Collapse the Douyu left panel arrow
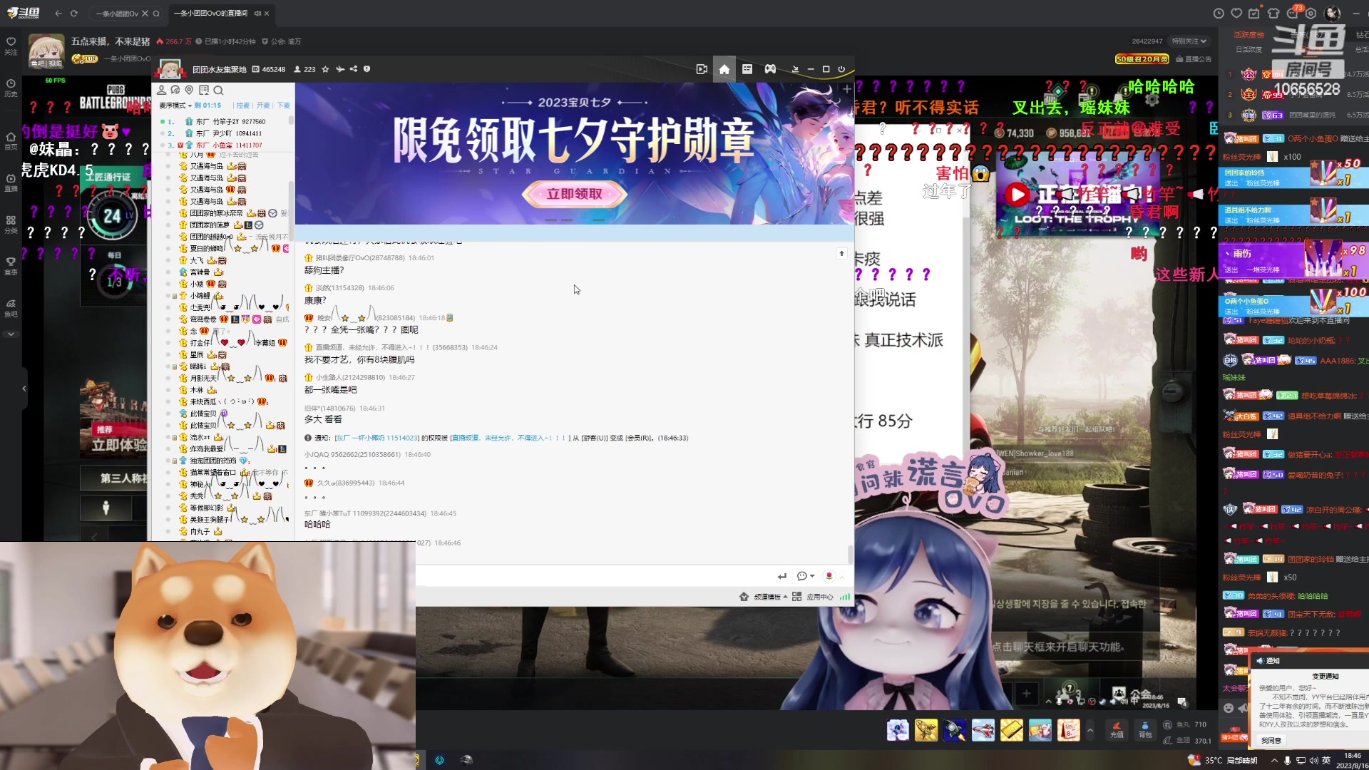The width and height of the screenshot is (1369, 770). coord(24,389)
